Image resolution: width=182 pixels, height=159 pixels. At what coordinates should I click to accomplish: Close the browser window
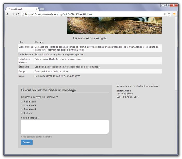click(x=174, y=5)
